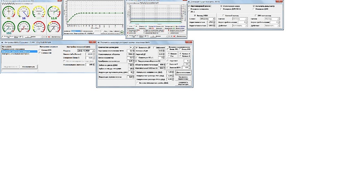Disable the 'Многоискровой режим' checkbox
The width and height of the screenshot is (350, 196).
click(189, 6)
